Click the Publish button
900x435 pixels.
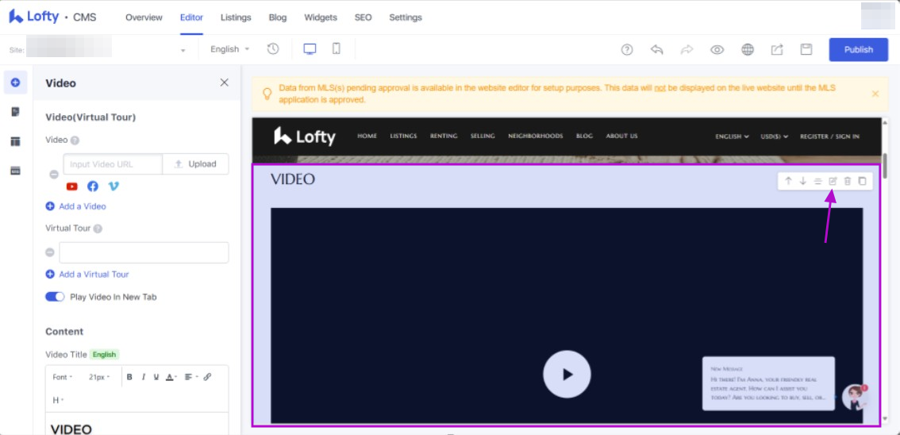[x=858, y=49]
